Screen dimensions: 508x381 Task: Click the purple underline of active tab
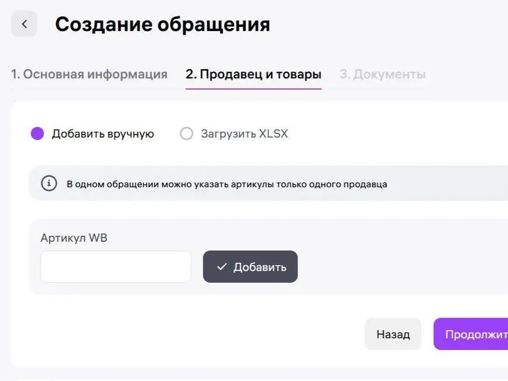253,88
